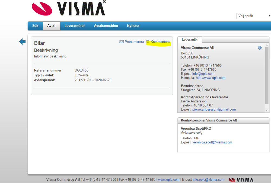This screenshot has height=183, width=271.
Task: Open the Välj språk language dropdown
Action: pos(254,16)
